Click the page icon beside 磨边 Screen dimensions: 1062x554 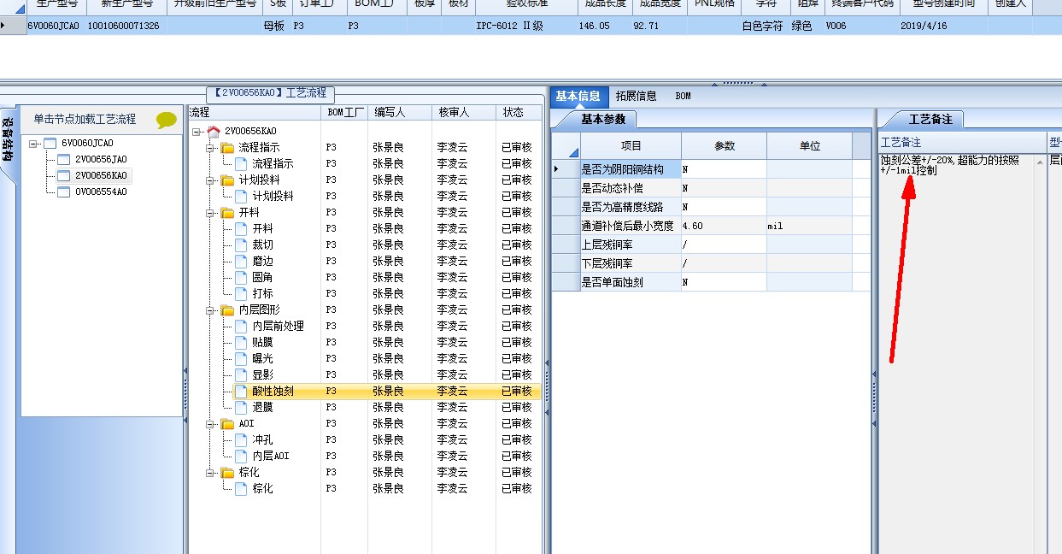click(x=241, y=261)
